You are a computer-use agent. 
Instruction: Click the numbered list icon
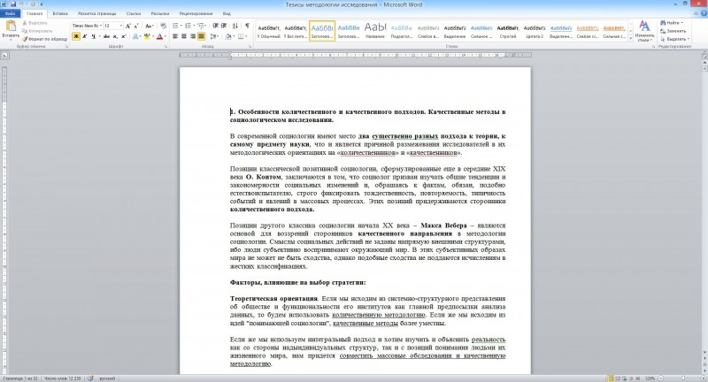(x=189, y=26)
